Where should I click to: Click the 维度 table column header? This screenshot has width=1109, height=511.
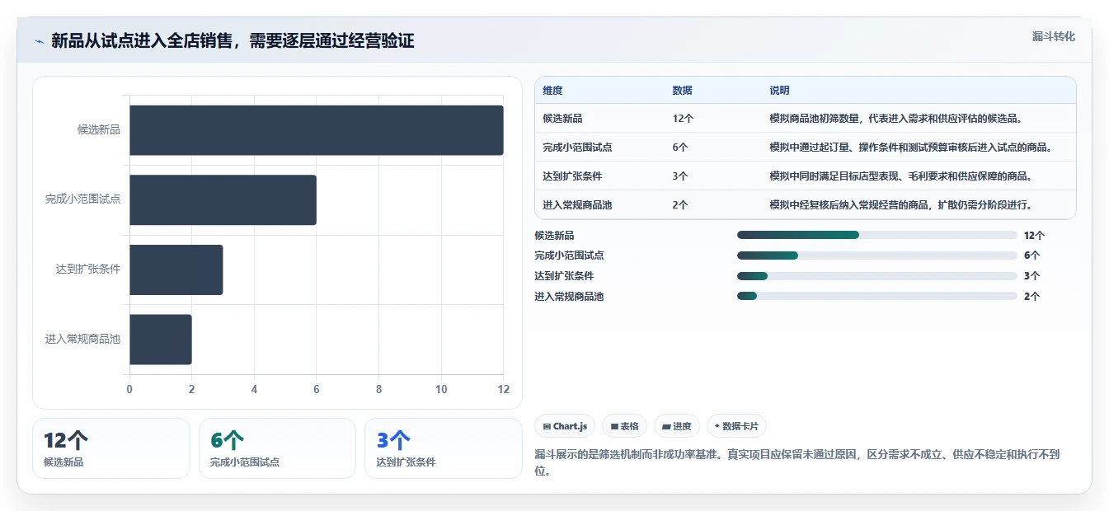(x=552, y=91)
